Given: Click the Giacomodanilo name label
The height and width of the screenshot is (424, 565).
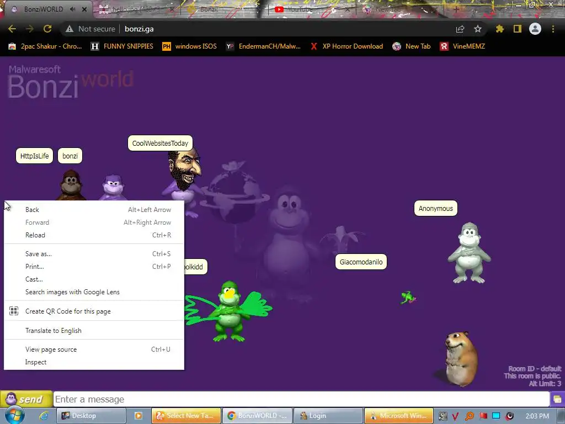Looking at the screenshot, I should click(361, 262).
